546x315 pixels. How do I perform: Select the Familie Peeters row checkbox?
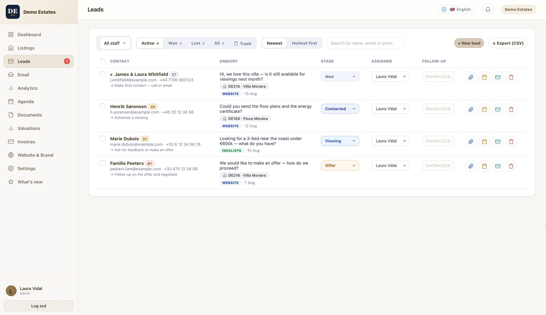point(103,163)
